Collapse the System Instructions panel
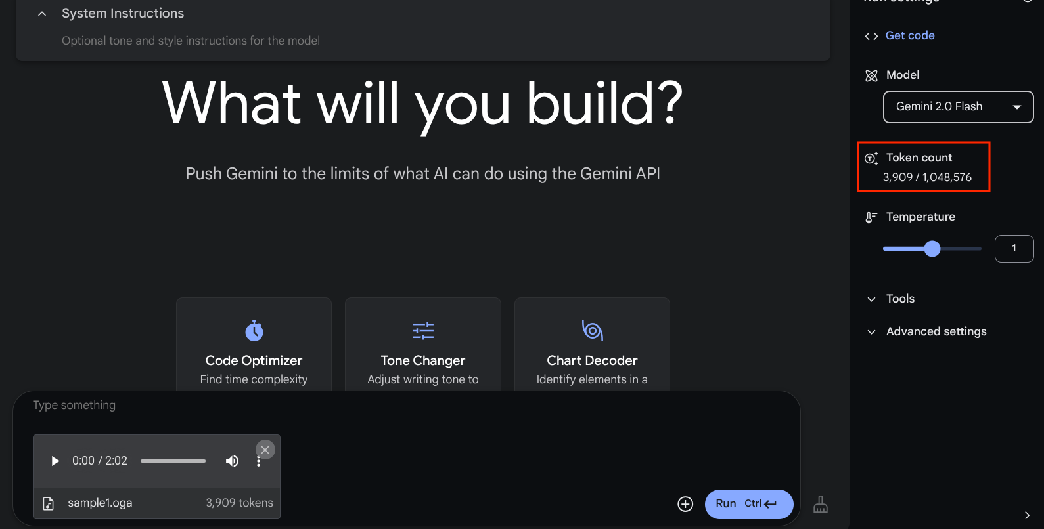The image size is (1044, 529). pos(42,14)
